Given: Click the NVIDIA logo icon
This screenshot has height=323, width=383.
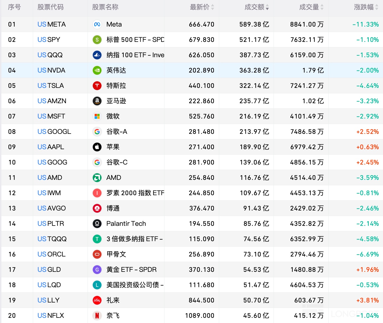Looking at the screenshot, I should (97, 70).
